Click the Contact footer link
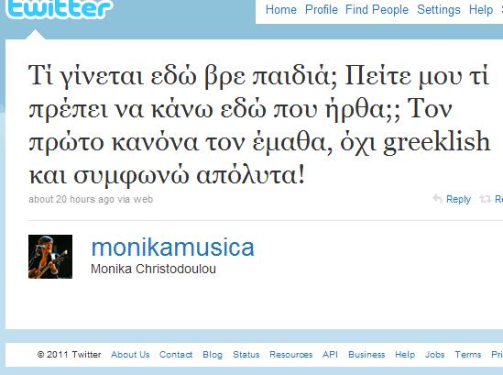503x375 pixels. (176, 355)
